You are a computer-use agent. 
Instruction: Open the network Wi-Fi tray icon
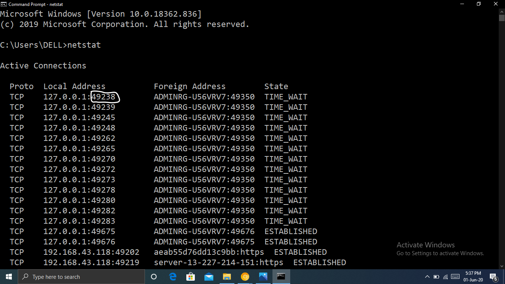[445, 277]
